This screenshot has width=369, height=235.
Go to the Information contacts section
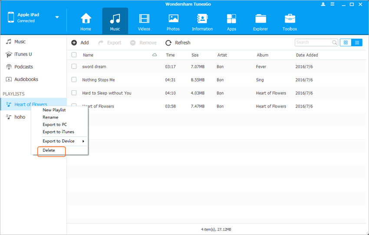click(202, 22)
